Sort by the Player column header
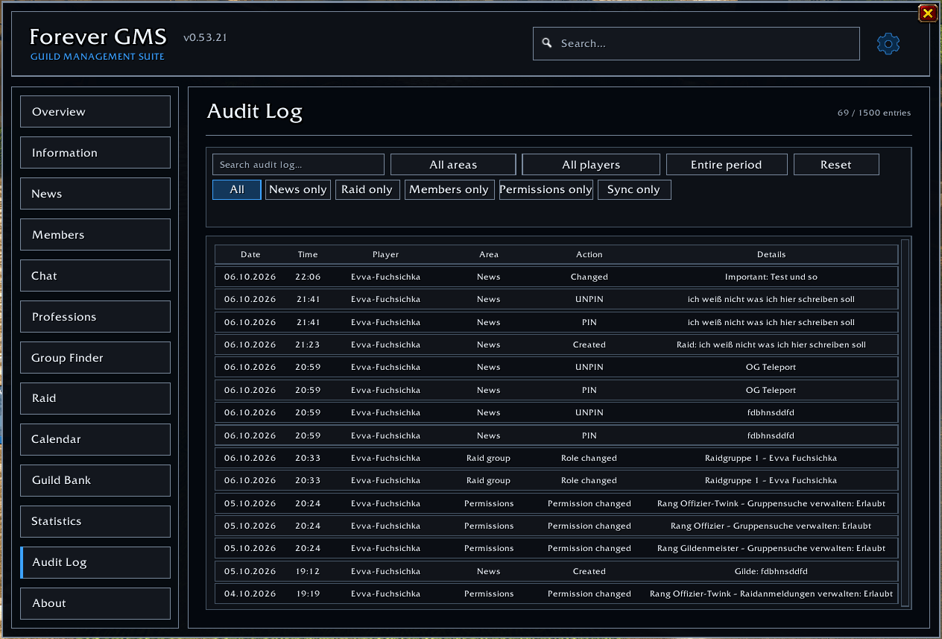 pos(386,254)
